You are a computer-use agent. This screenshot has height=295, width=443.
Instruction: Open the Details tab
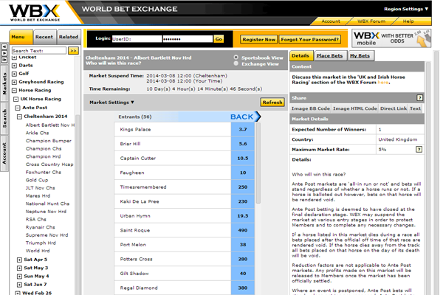click(x=301, y=55)
